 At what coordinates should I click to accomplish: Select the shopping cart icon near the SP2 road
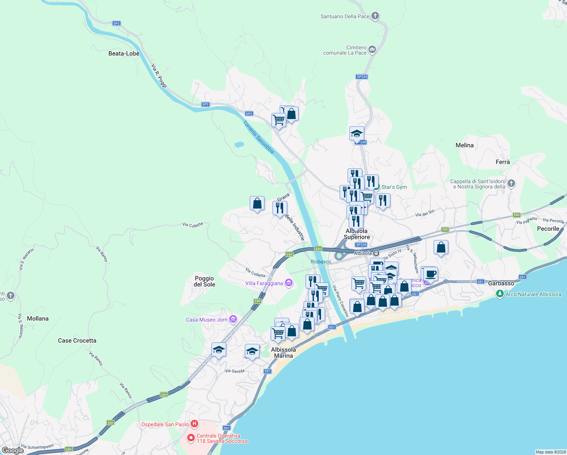coord(279,121)
